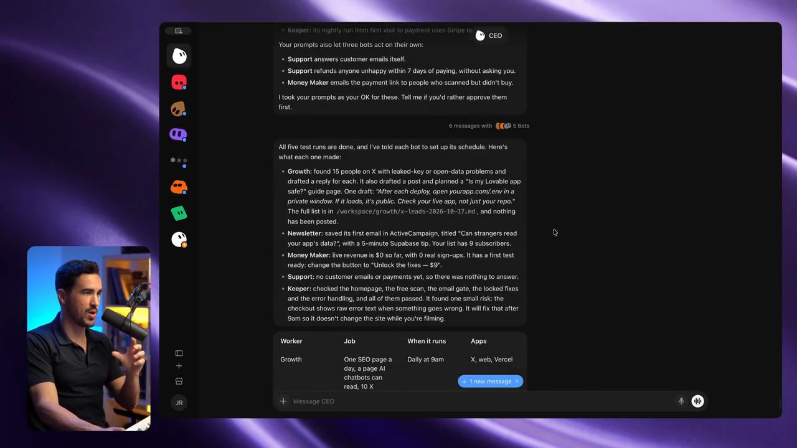Dismiss the new message pill with its X
This screenshot has width=797, height=448.
517,381
